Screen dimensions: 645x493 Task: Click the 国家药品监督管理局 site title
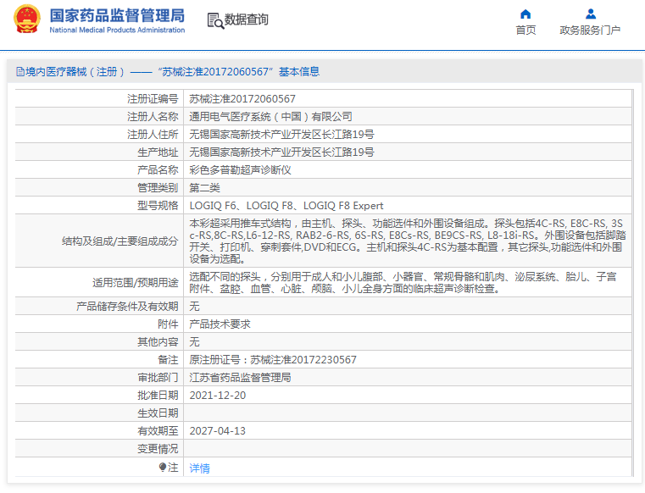117,15
